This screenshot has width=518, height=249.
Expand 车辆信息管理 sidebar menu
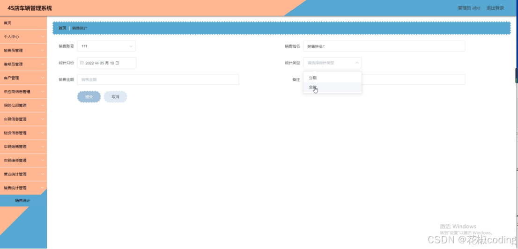click(x=23, y=119)
